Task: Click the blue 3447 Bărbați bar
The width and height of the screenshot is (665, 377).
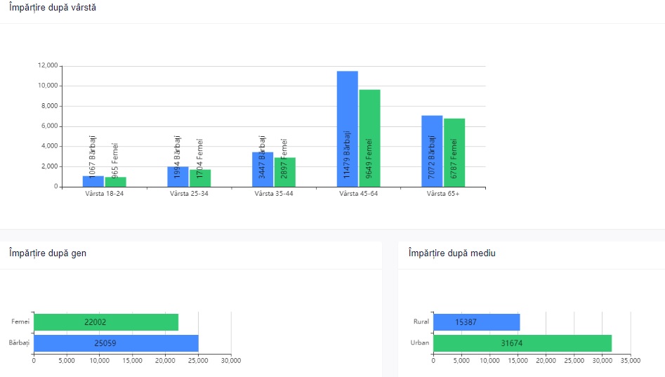Action: coord(263,169)
